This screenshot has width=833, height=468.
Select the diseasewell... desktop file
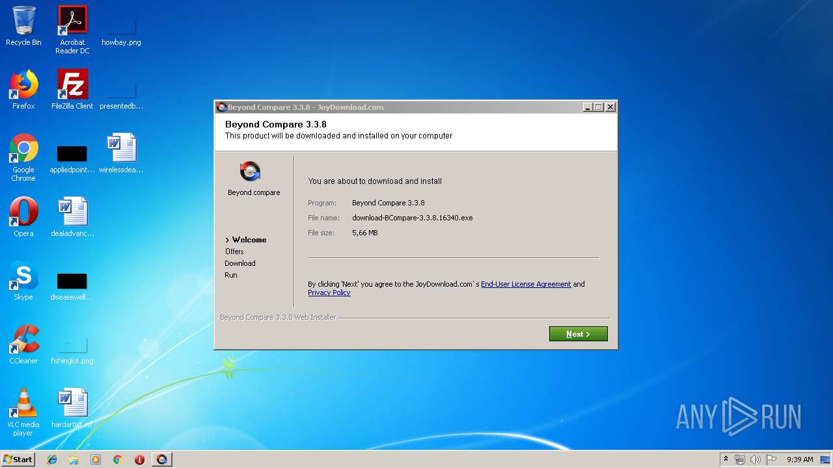(72, 287)
